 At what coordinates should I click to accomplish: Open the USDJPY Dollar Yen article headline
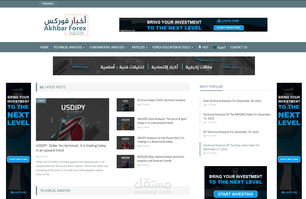71,148
